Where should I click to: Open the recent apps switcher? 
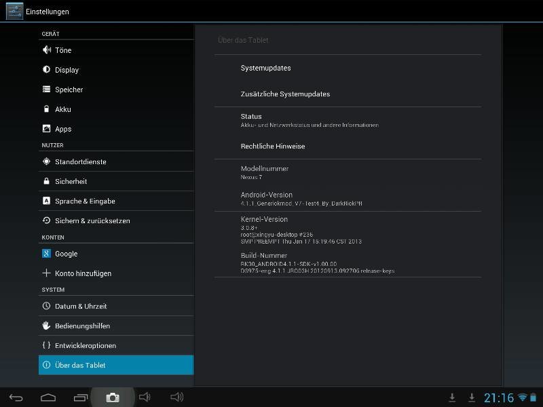click(81, 398)
